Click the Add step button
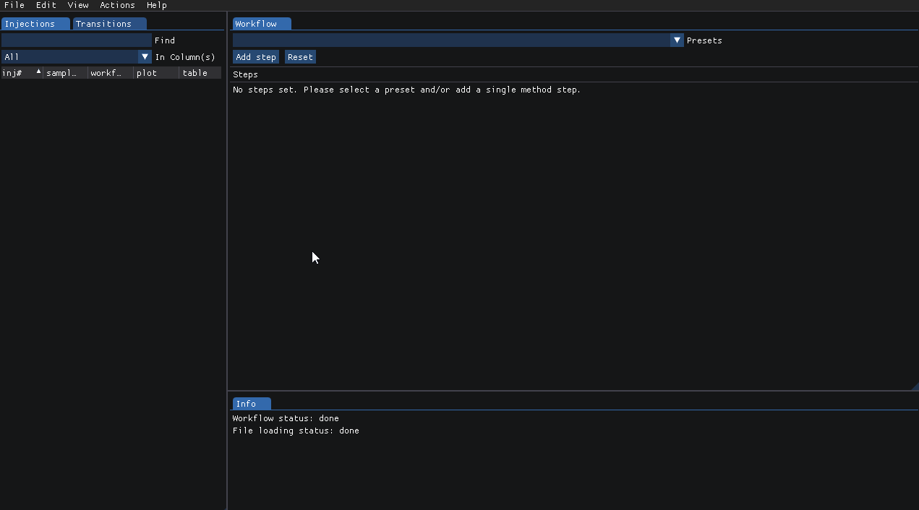 point(256,57)
